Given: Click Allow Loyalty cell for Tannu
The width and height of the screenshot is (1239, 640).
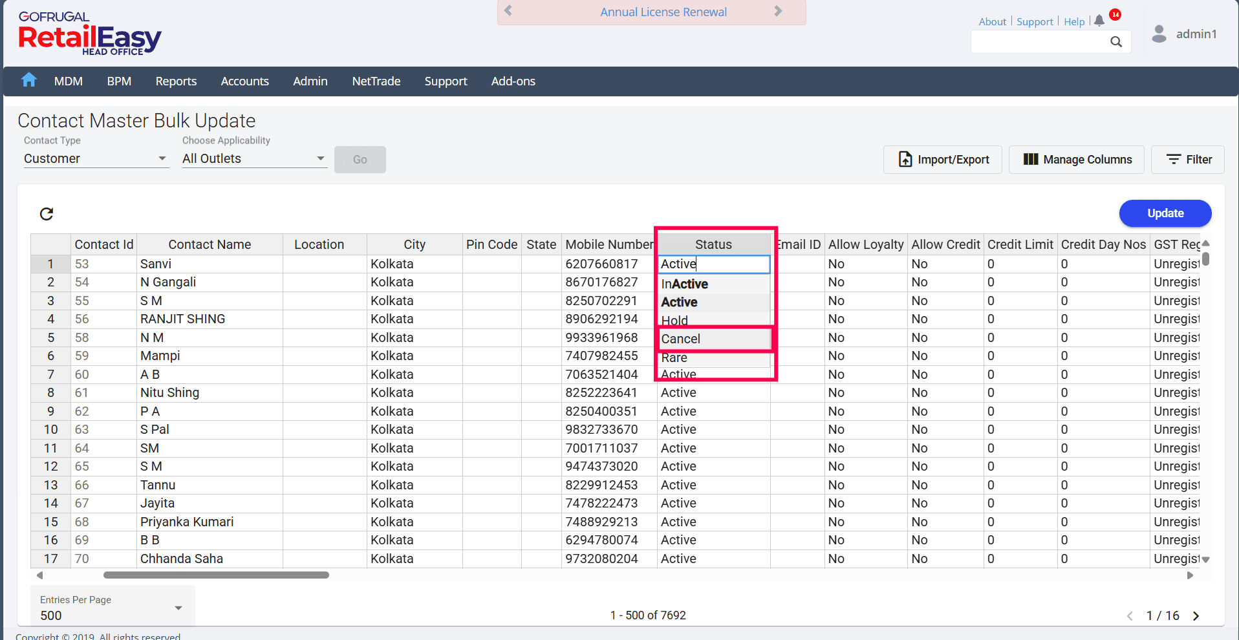Looking at the screenshot, I should coord(866,485).
